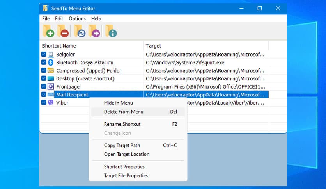Screen dimensions: 326x189
Task: Click the Viber target path cell
Action: click(x=226, y=103)
